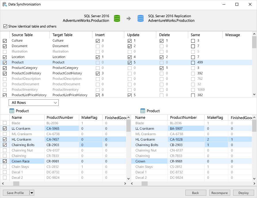The width and height of the screenshot is (257, 198).
Task: Sort by the Source Table column header
Action: coord(22,35)
